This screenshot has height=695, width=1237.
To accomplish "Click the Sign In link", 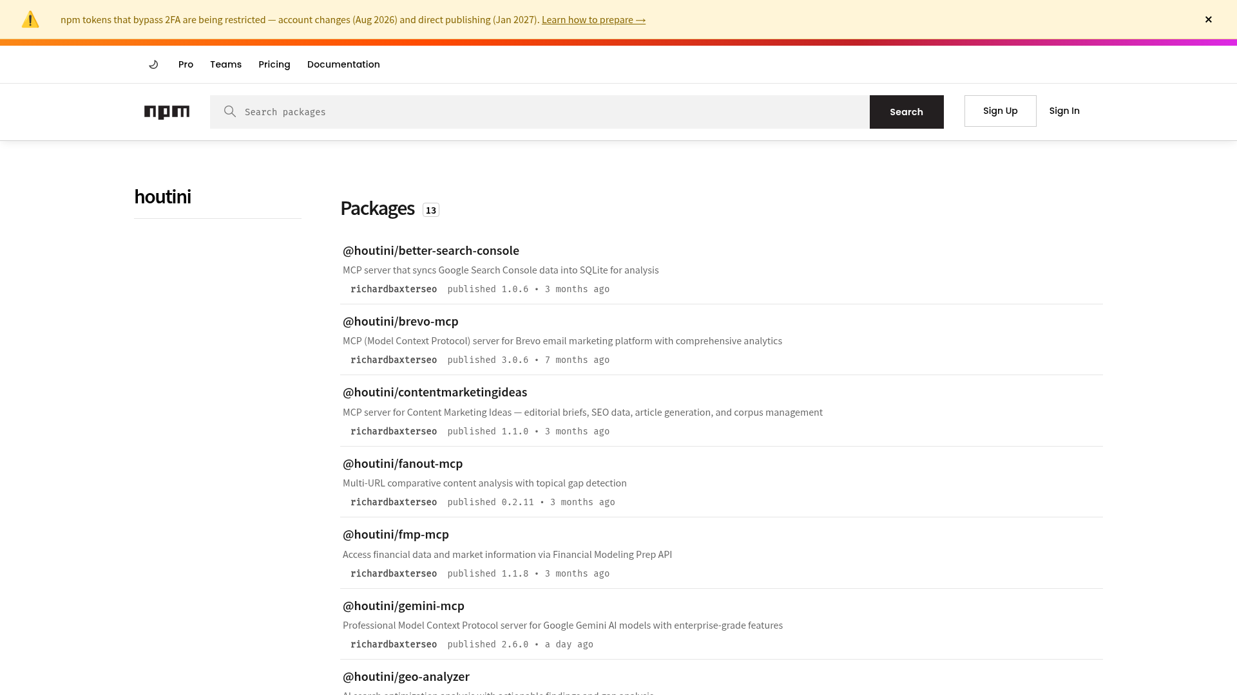I will (1064, 111).
